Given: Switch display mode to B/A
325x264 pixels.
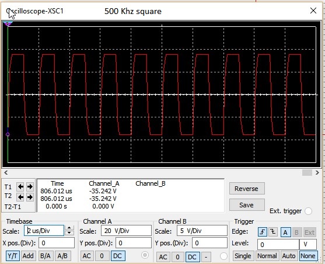Looking at the screenshot, I should click(45, 256).
